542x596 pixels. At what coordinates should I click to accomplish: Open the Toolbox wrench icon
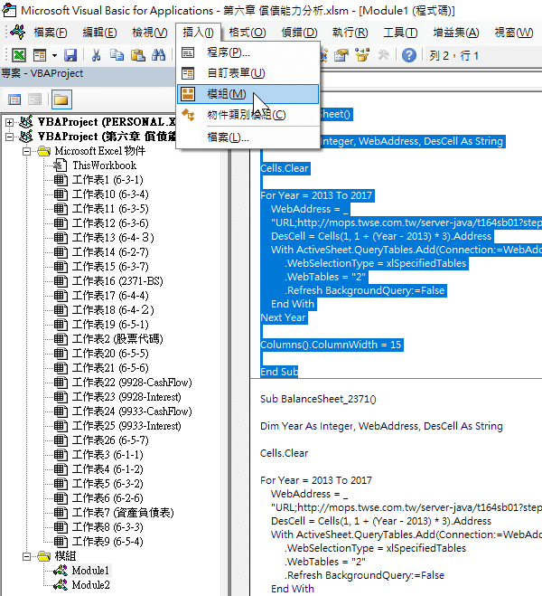point(383,55)
